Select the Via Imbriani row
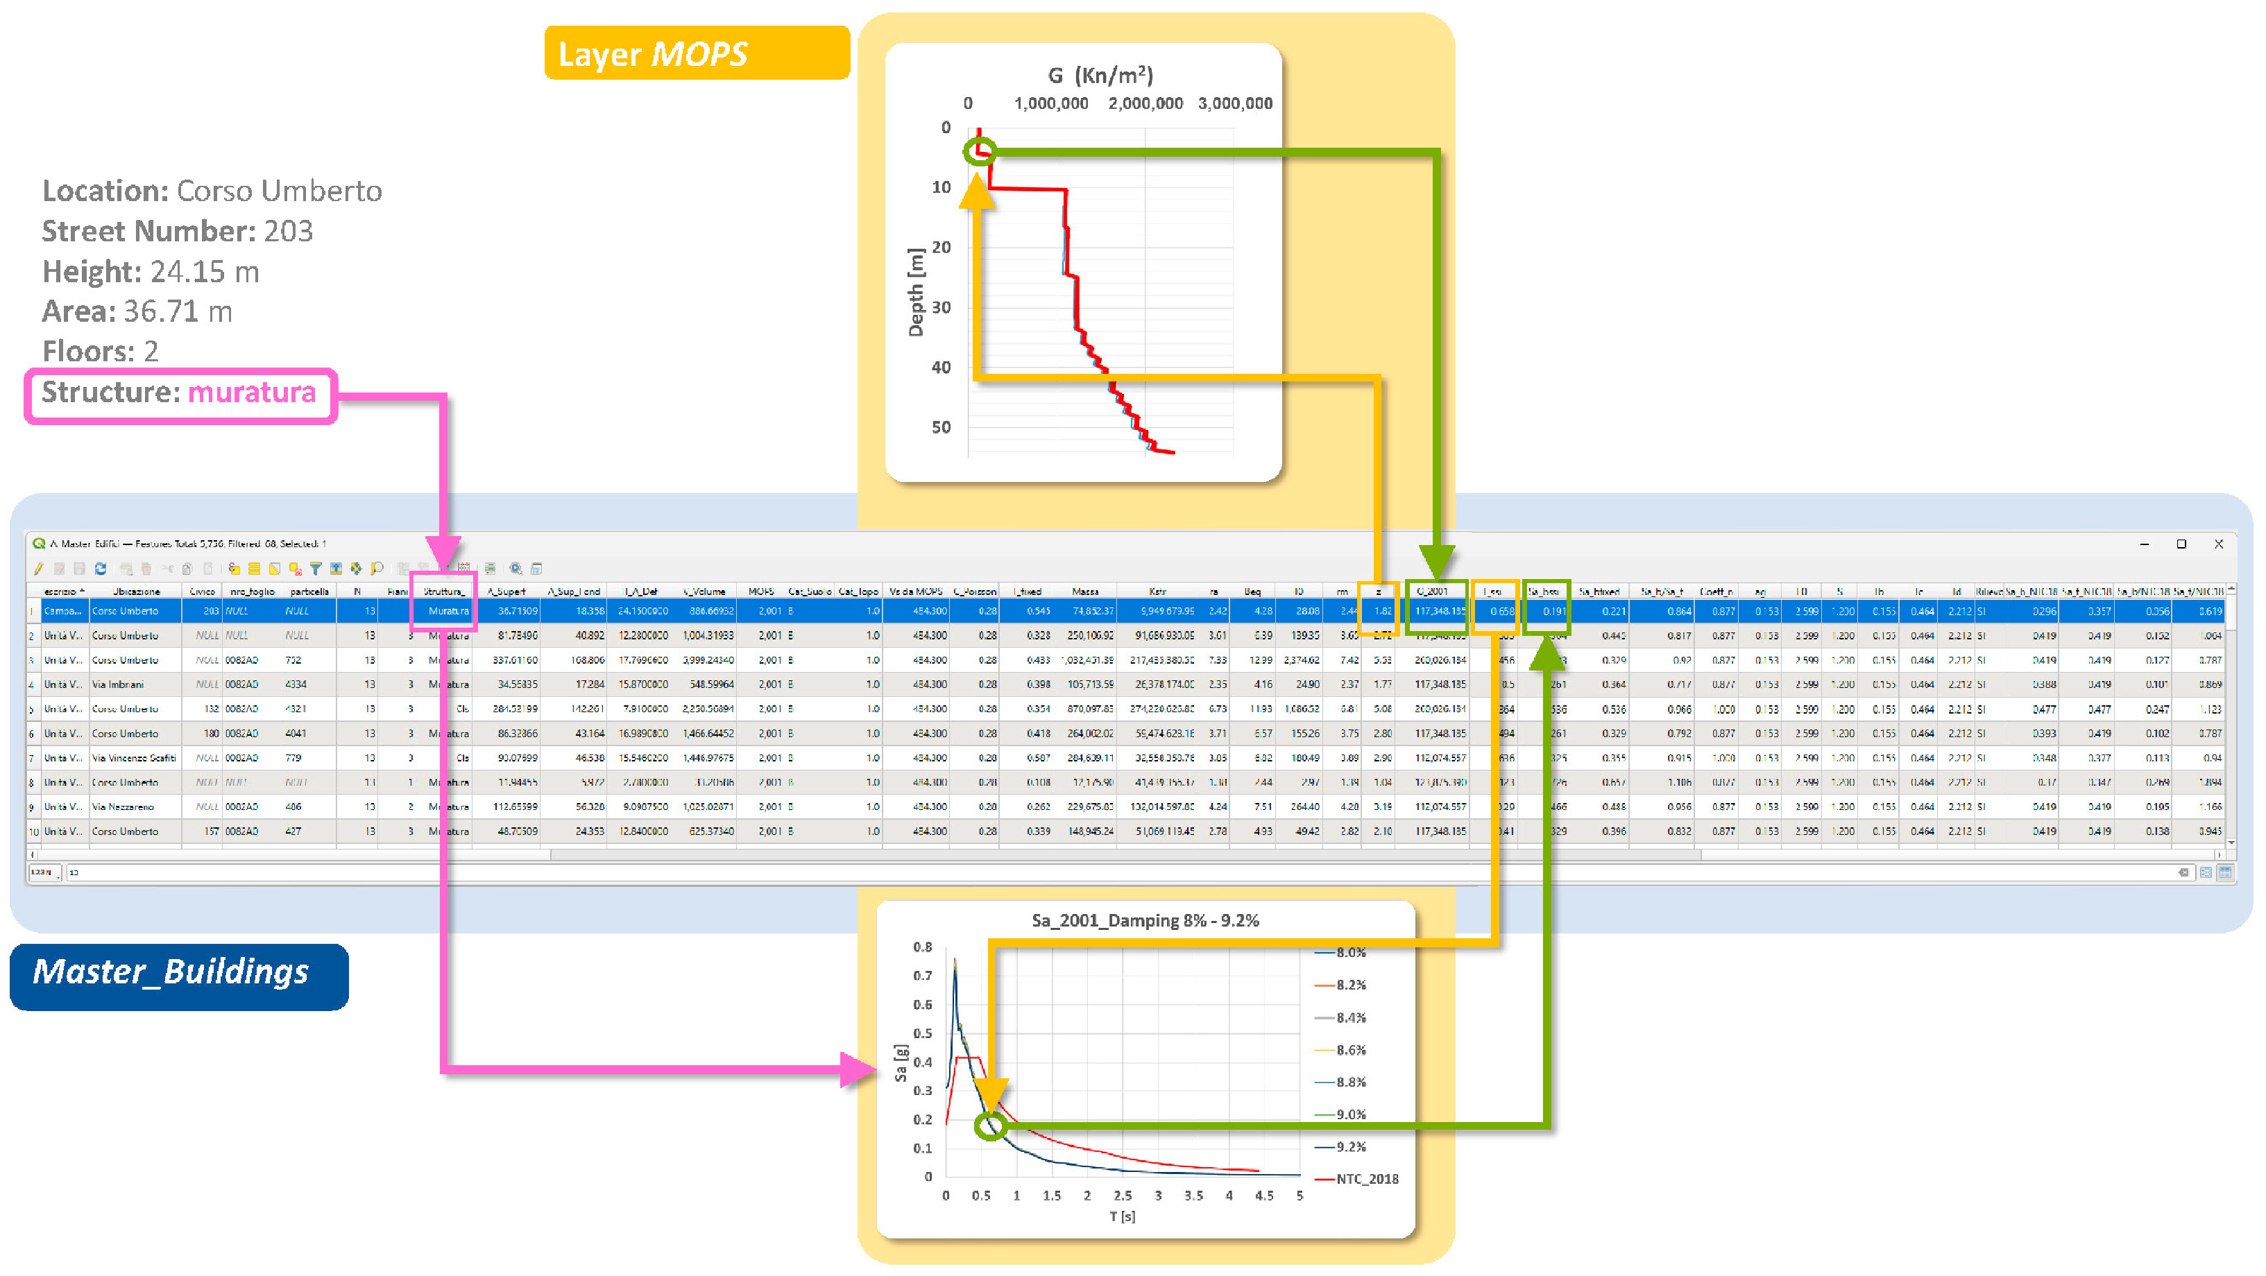2266x1276 pixels. tap(118, 684)
